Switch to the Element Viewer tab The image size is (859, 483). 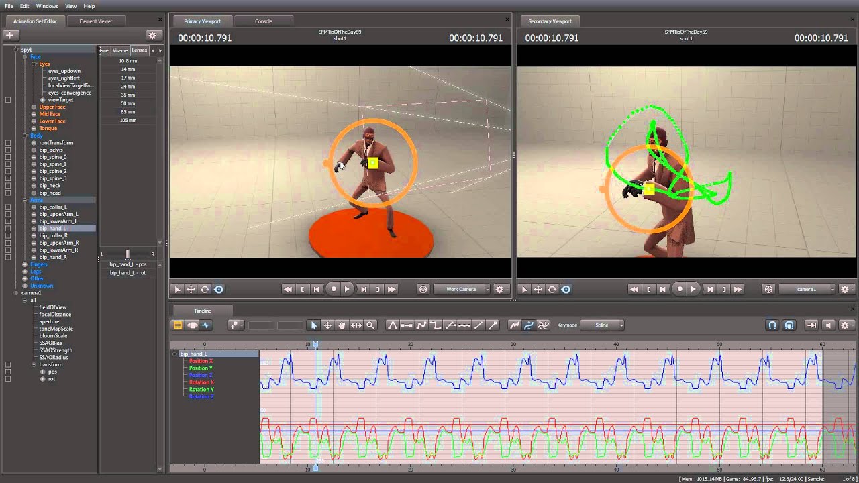coord(96,21)
